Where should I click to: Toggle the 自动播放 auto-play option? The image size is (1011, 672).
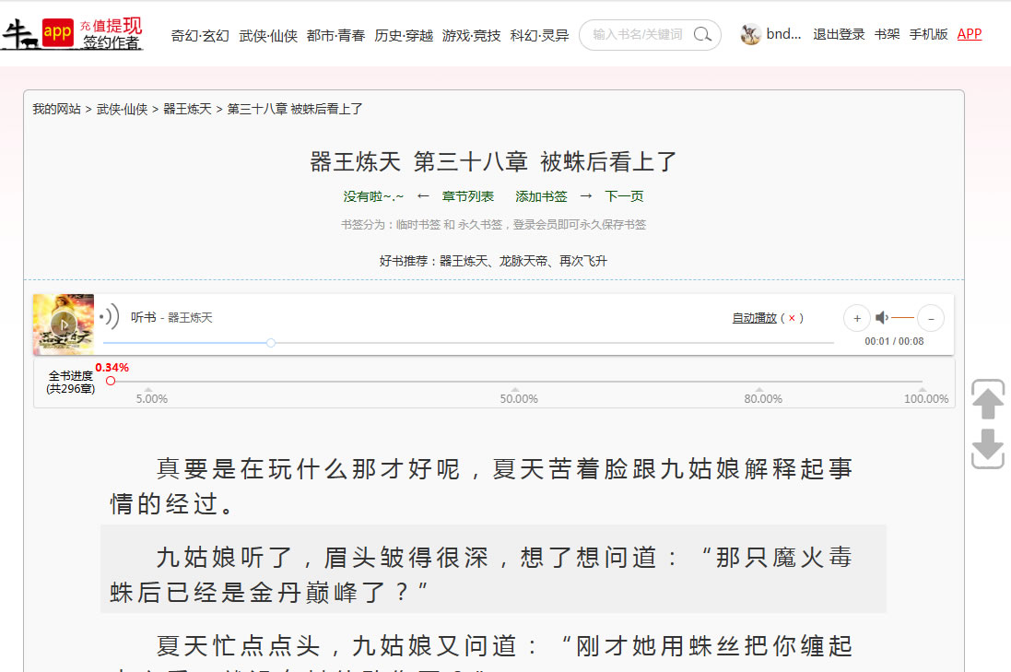point(754,318)
